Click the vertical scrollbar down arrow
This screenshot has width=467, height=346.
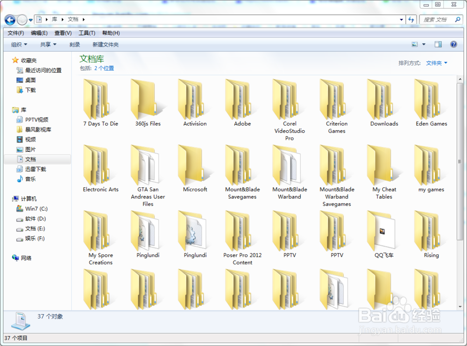(x=460, y=307)
